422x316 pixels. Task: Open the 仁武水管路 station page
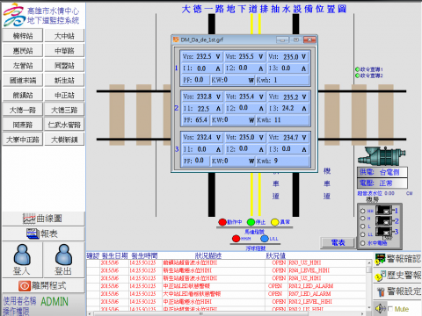(x=64, y=125)
